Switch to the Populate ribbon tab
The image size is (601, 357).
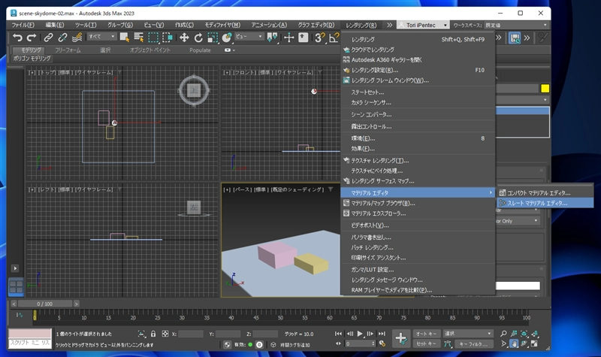pyautogui.click(x=200, y=50)
